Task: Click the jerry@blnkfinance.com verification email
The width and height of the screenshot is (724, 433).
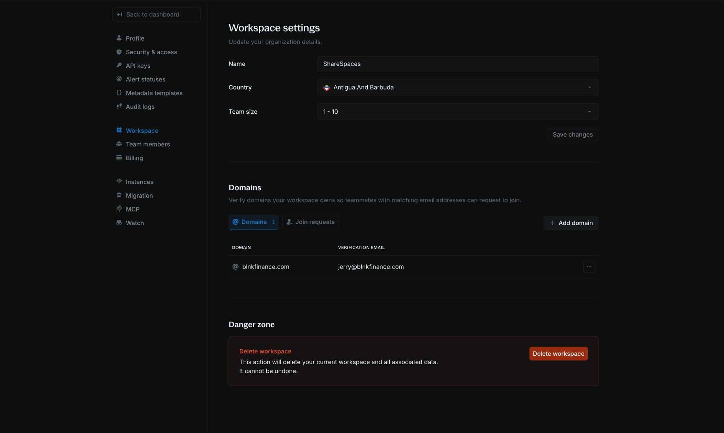Action: click(371, 267)
